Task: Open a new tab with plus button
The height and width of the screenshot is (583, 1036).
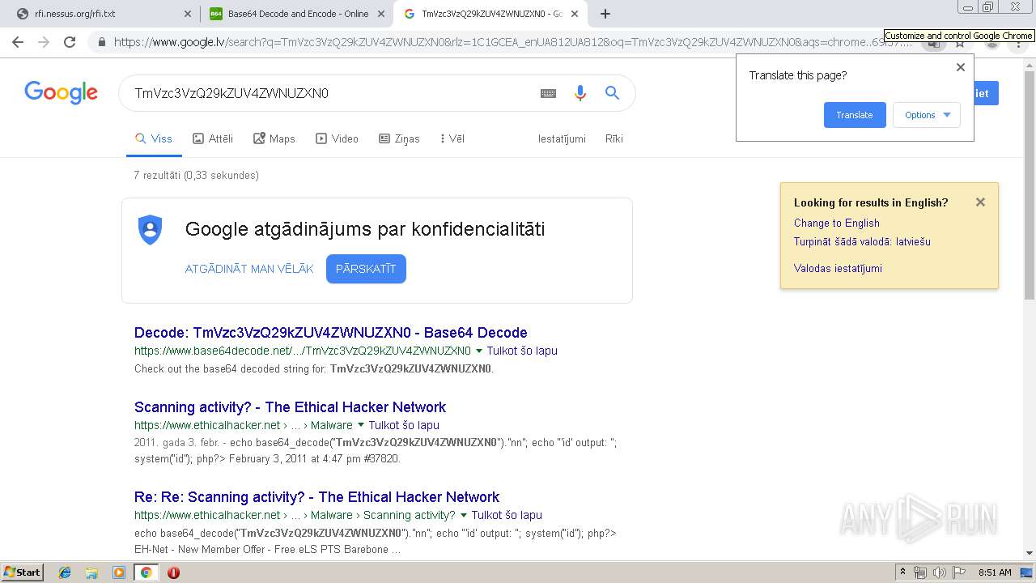Action: point(605,14)
